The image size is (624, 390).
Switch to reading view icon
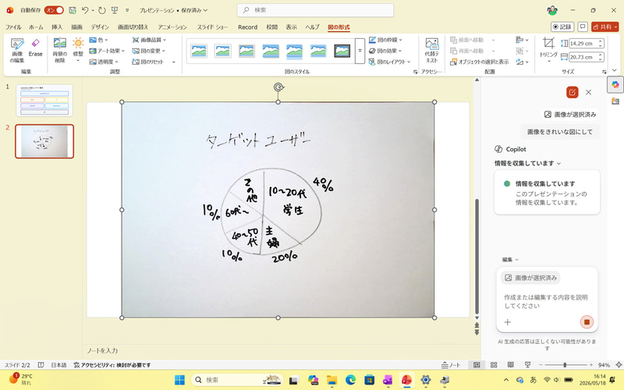511,365
